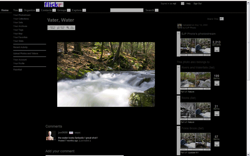The image size is (250, 156).
Task: Open FlickrMail from the menu
Action: [17, 69]
